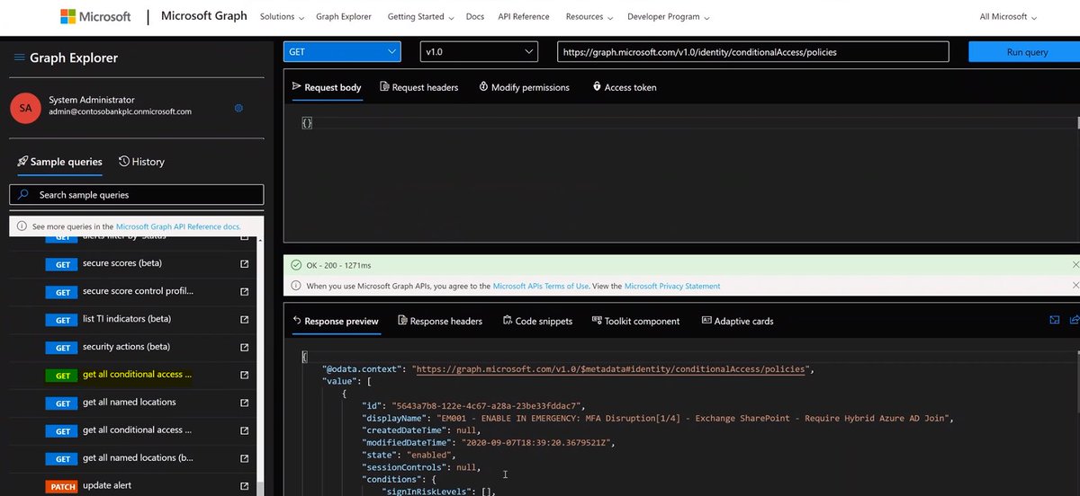This screenshot has width=1080, height=496.
Task: Open docs link icon for highlighted conditional access query
Action: point(244,376)
